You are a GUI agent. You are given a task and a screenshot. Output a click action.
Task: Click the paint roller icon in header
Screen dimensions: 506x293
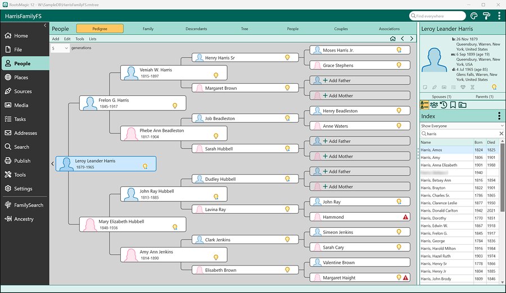pos(486,16)
